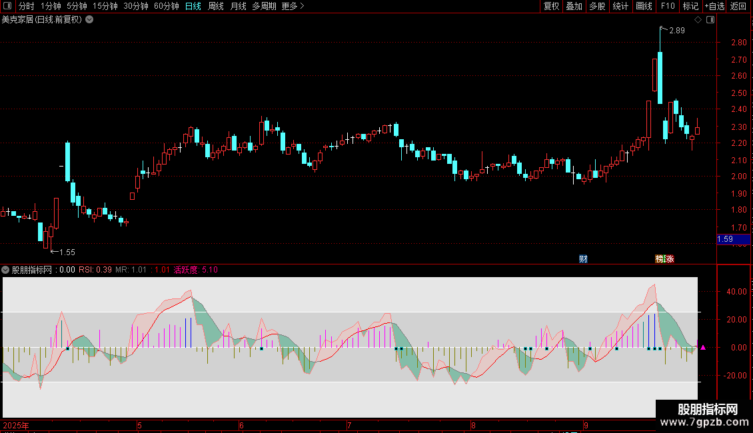Select the 1分钟 timeframe
Image resolution: width=753 pixels, height=433 pixels.
click(x=51, y=6)
